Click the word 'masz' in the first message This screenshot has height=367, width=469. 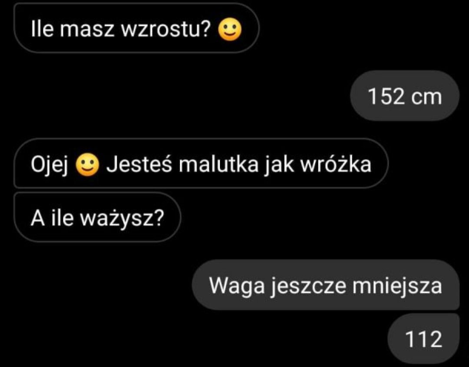point(87,30)
